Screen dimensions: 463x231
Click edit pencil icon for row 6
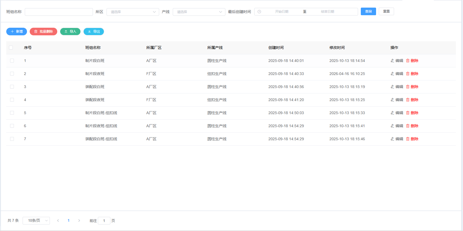coord(392,126)
